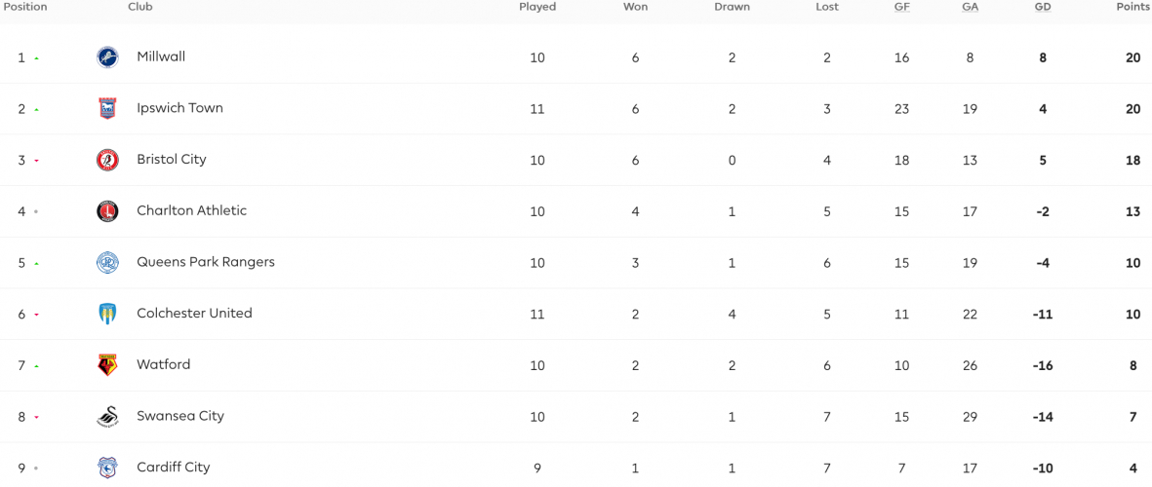This screenshot has height=487, width=1152.
Task: Click the Swansea City club name
Action: coord(180,416)
